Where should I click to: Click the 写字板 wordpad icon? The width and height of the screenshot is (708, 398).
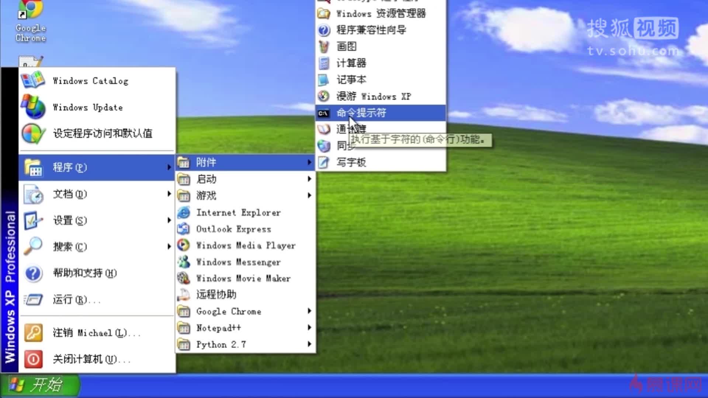[324, 163]
